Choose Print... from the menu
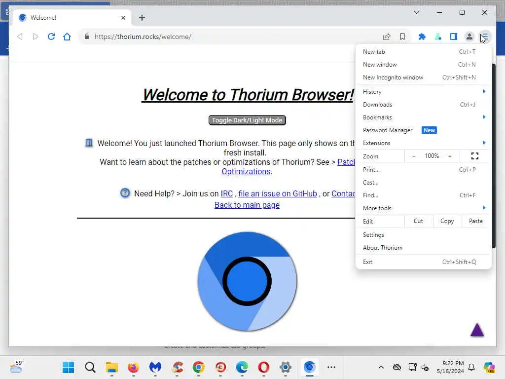This screenshot has width=505, height=379. click(424, 170)
